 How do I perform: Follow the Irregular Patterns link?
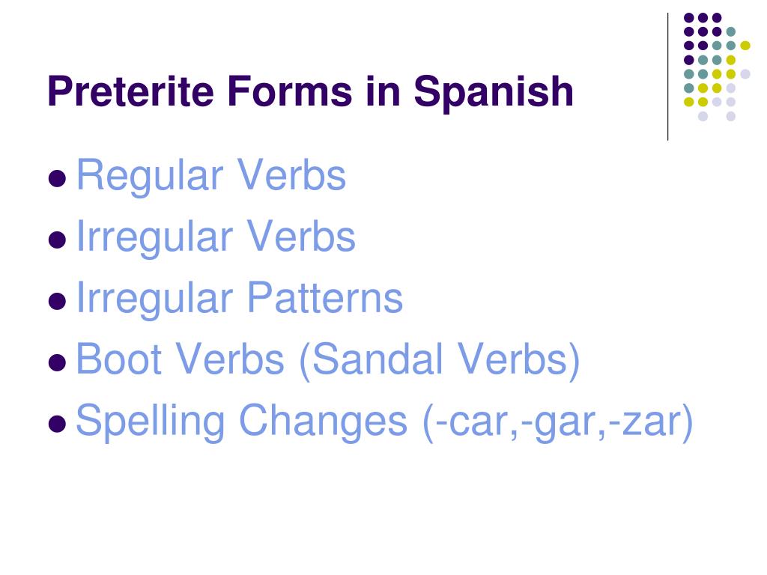(240, 298)
